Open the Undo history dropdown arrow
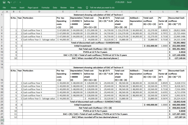The width and height of the screenshot is (188, 125). point(11,2)
